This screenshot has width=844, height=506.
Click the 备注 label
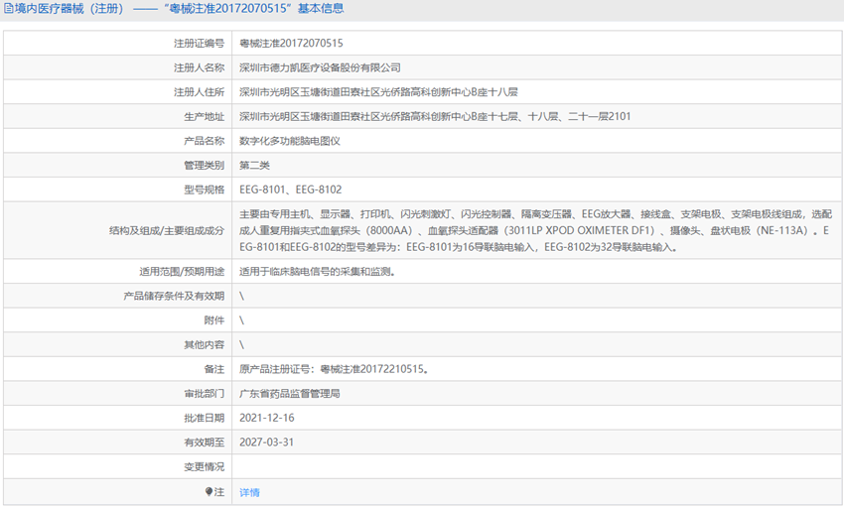213,369
